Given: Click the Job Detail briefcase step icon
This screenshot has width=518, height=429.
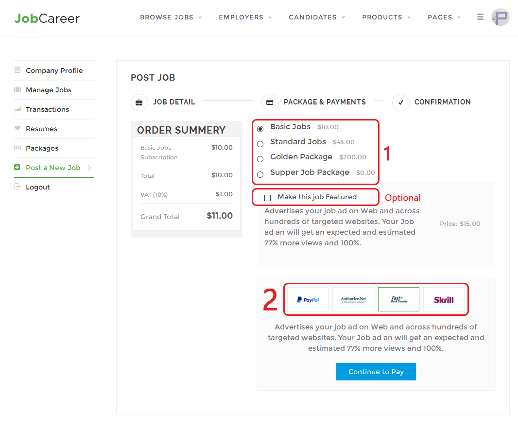Looking at the screenshot, I should click(139, 103).
